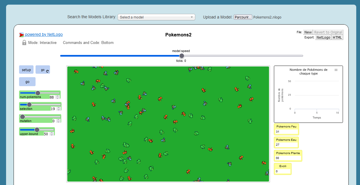Click the 'Mode: Interactive' text

click(42, 42)
